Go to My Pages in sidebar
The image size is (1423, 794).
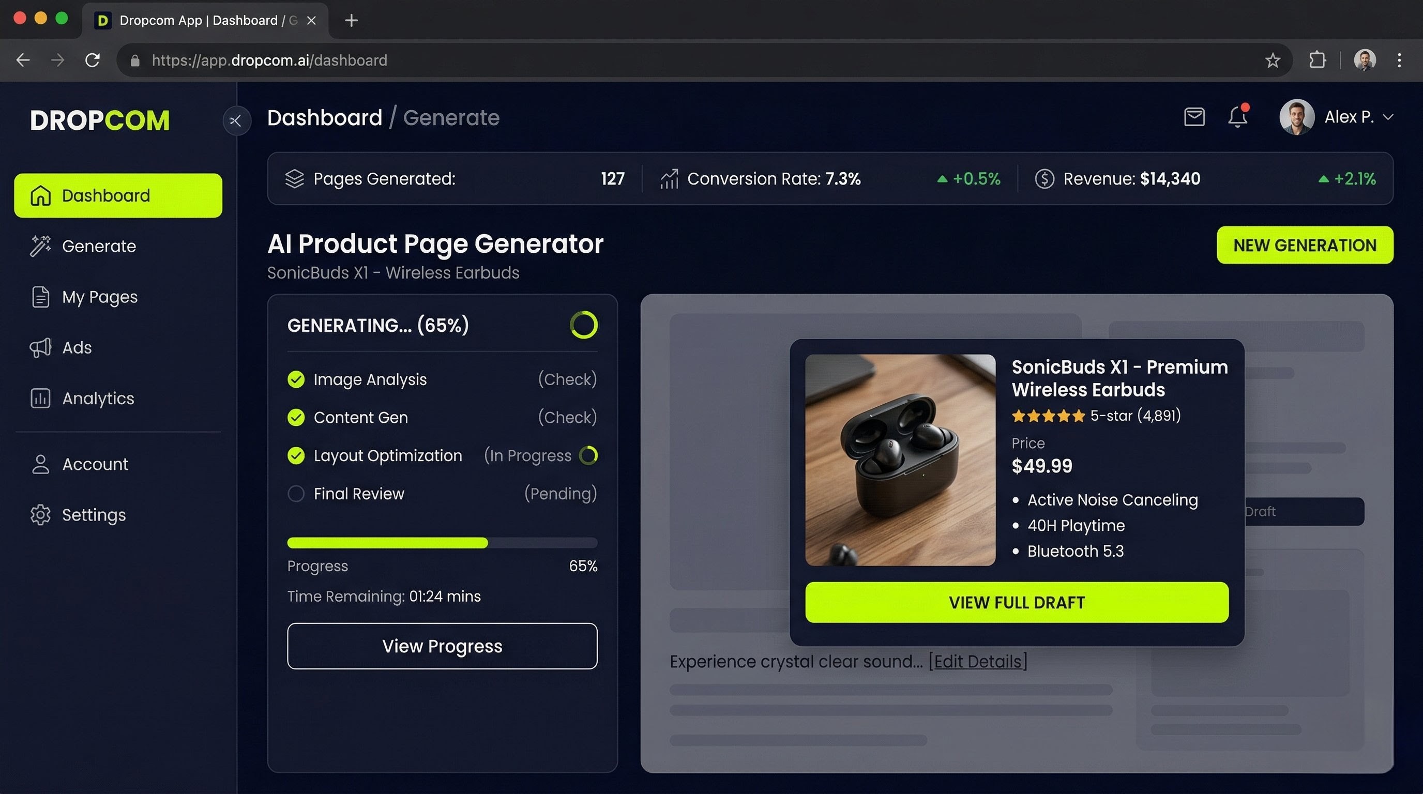(99, 297)
